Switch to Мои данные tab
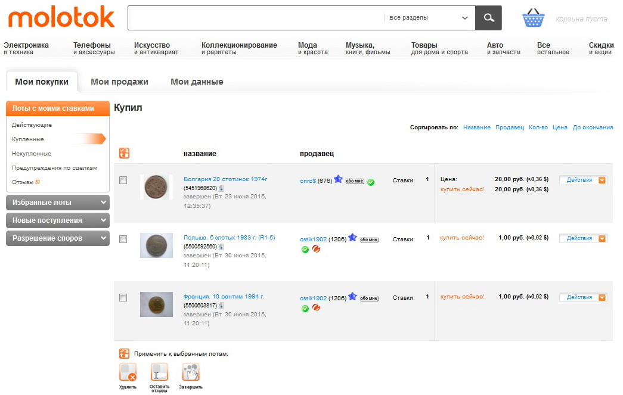 197,82
